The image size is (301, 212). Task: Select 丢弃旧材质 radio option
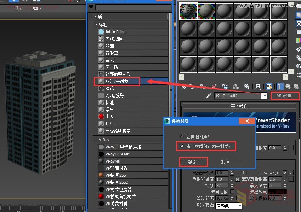182,136
